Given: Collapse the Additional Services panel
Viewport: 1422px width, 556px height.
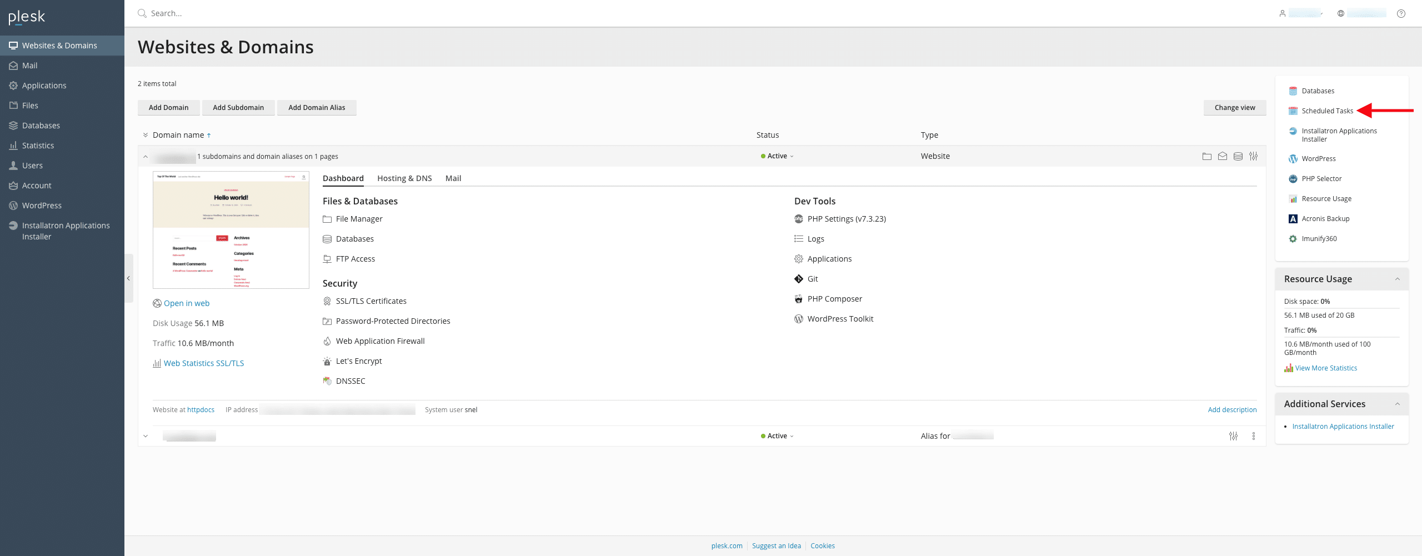Looking at the screenshot, I should 1398,404.
